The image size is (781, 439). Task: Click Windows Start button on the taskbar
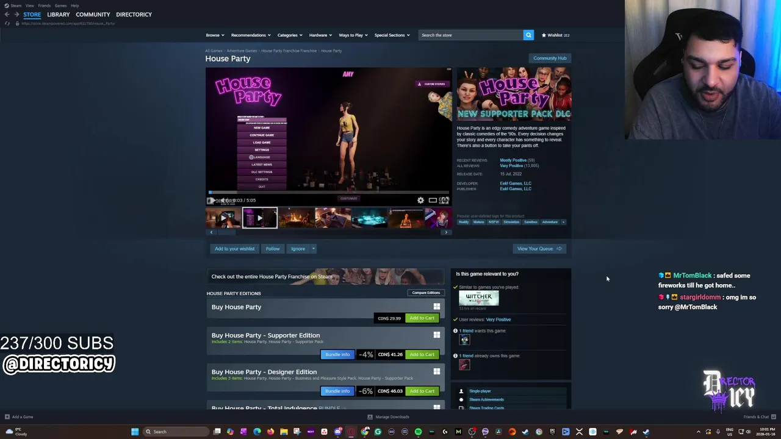tap(135, 432)
